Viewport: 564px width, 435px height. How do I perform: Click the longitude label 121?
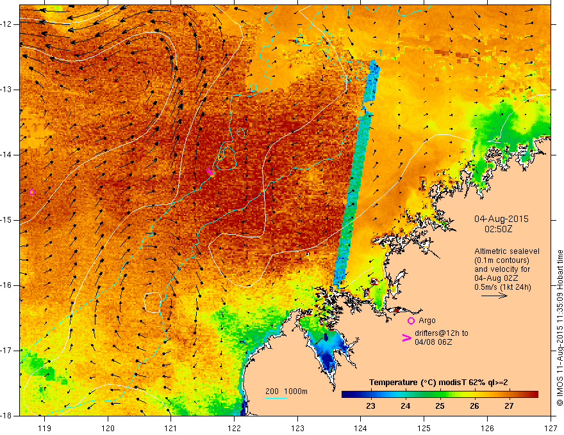[171, 428]
